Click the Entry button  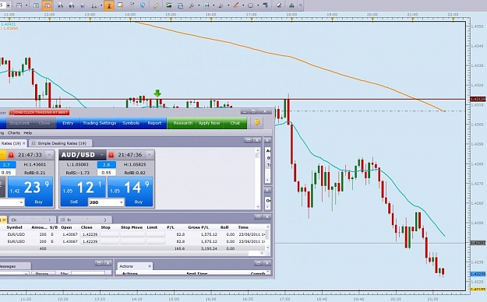[x=68, y=123]
